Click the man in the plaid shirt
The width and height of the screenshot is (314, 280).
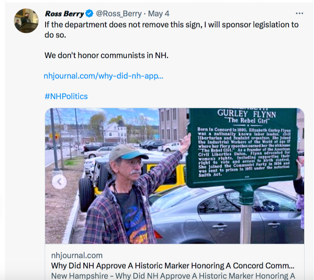tap(123, 197)
